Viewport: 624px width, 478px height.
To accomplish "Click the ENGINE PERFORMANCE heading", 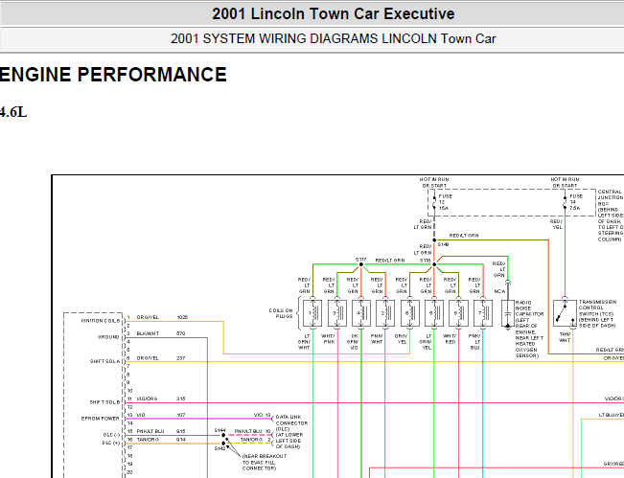I will 113,75.
